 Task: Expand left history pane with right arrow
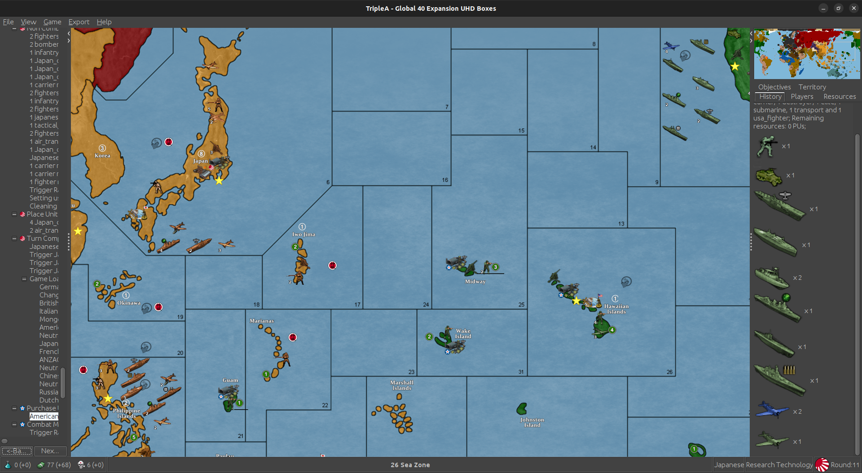[x=69, y=40]
